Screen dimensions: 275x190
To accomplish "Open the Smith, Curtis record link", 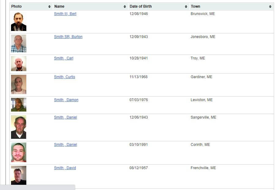I will click(x=65, y=77).
